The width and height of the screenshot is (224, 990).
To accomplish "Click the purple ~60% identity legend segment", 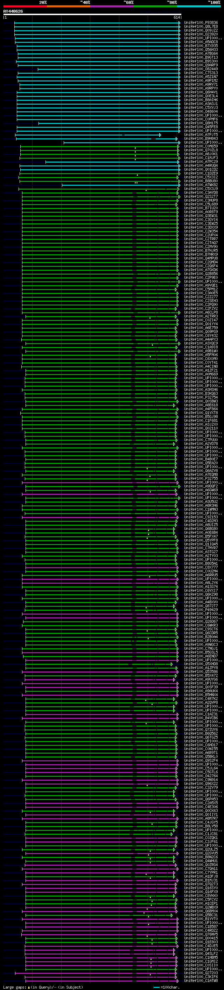I will (112, 6).
